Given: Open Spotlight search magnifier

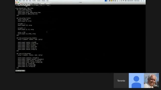Looking at the screenshot, I should pos(141,1).
